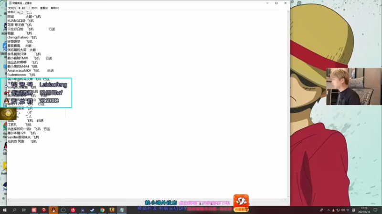The width and height of the screenshot is (382, 214).
Task: Click the '张旭晨的大哥 火箭' line
Action: point(21,50)
